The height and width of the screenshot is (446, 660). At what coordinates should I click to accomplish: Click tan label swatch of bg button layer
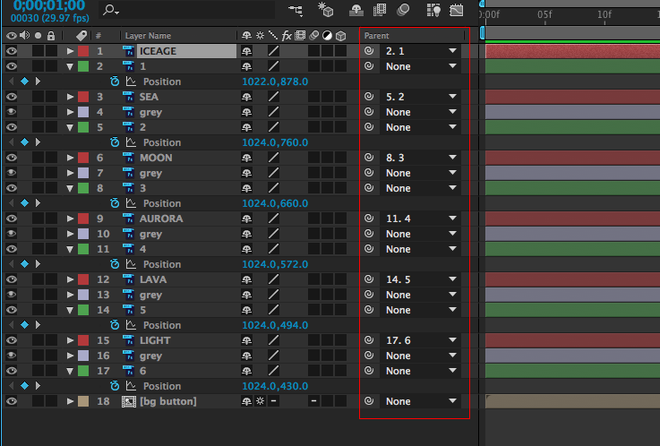83,401
